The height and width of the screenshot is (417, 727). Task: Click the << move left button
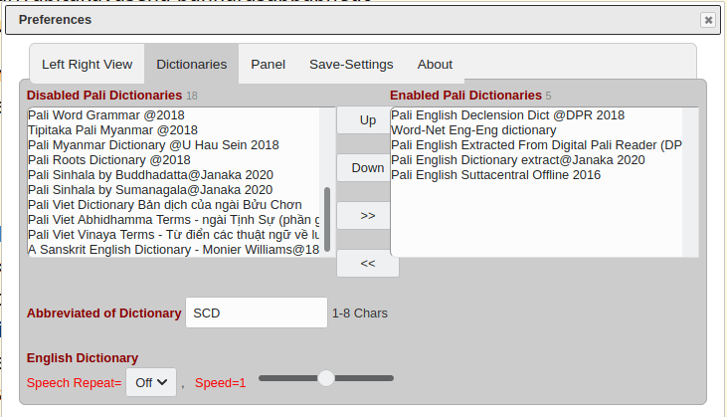367,263
